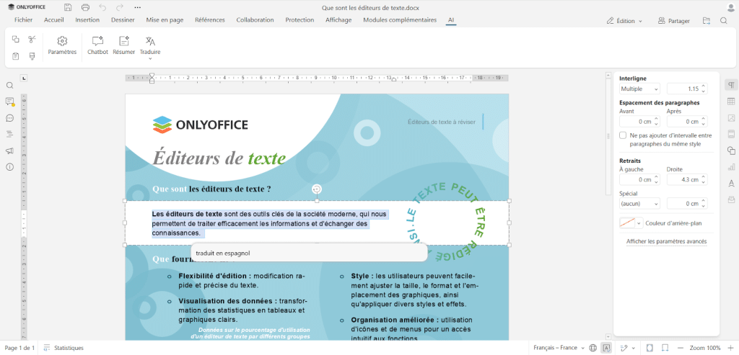Open the Mise en page tab
Image resolution: width=739 pixels, height=355 pixels.
click(x=164, y=20)
